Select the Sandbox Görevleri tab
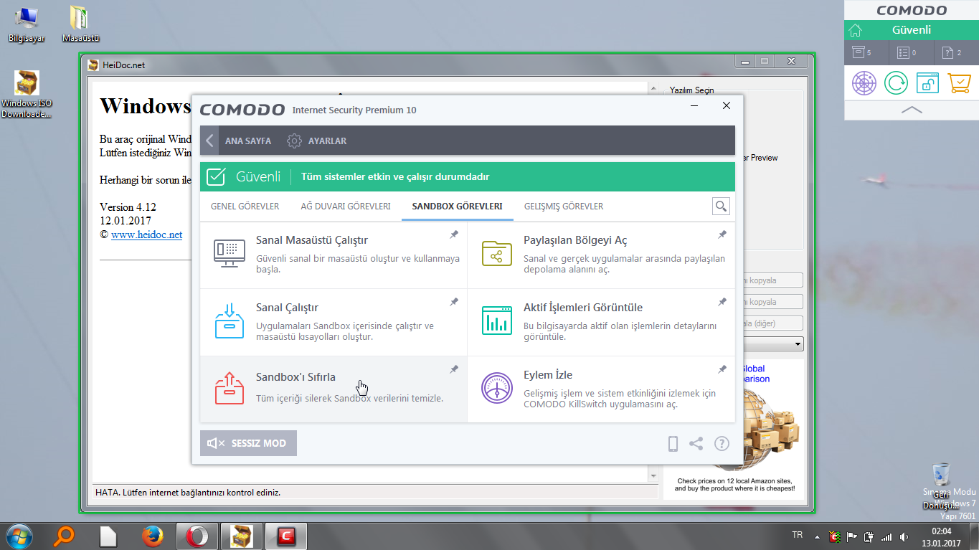This screenshot has height=550, width=979. click(x=457, y=207)
